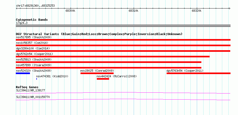This screenshot has width=238, height=115.
Task: Open the dgv5763n54 (Cooper2011) label
Action: 185,71
